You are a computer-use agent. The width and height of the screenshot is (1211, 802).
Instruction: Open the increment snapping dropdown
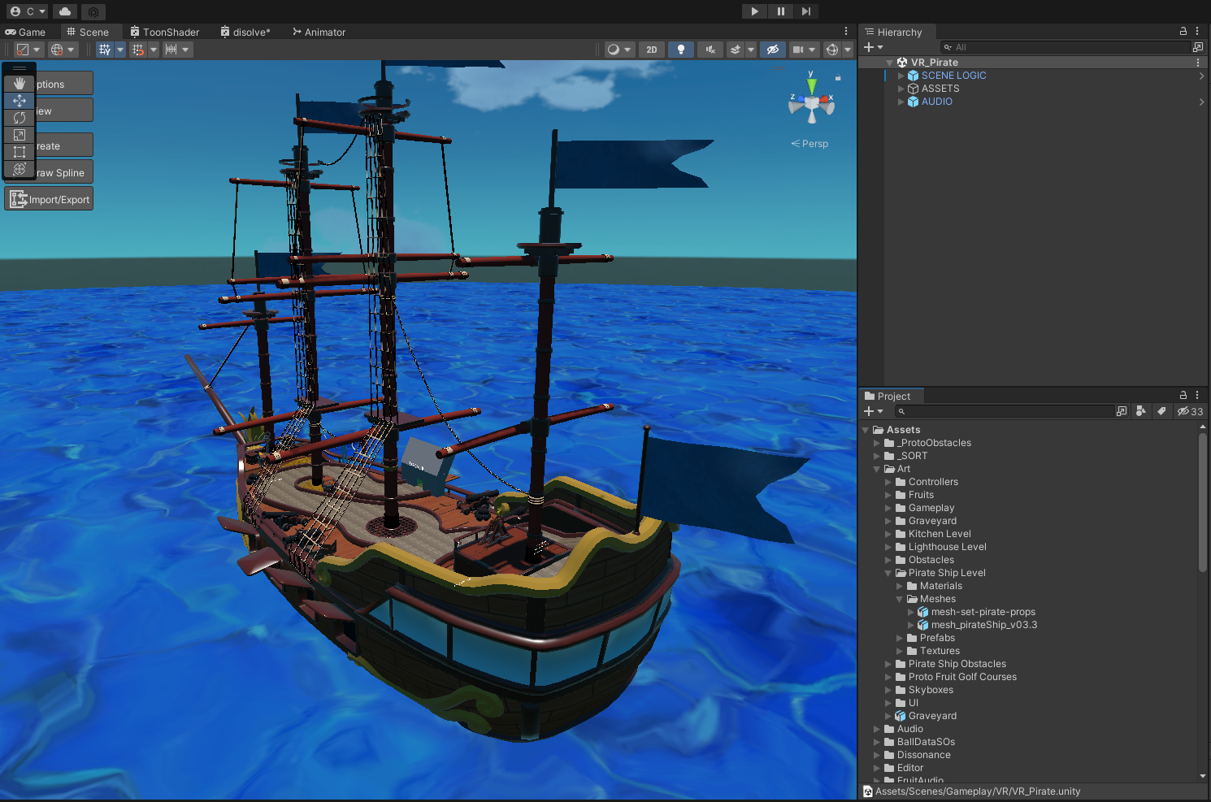(x=176, y=50)
